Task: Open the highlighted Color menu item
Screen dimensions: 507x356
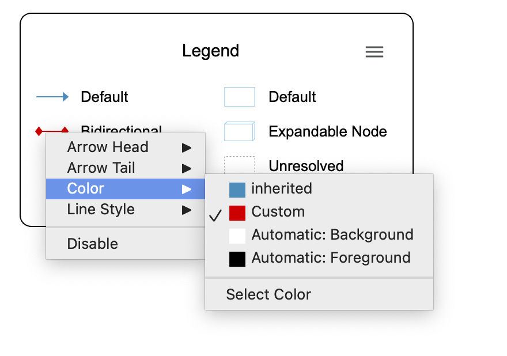Action: [85, 189]
